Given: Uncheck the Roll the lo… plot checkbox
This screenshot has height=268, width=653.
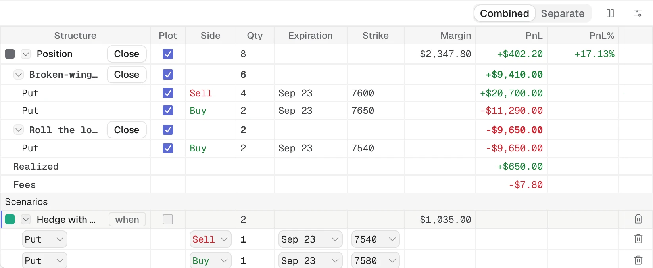Looking at the screenshot, I should [x=168, y=130].
